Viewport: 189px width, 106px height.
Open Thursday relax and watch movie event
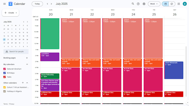(x=133, y=63)
